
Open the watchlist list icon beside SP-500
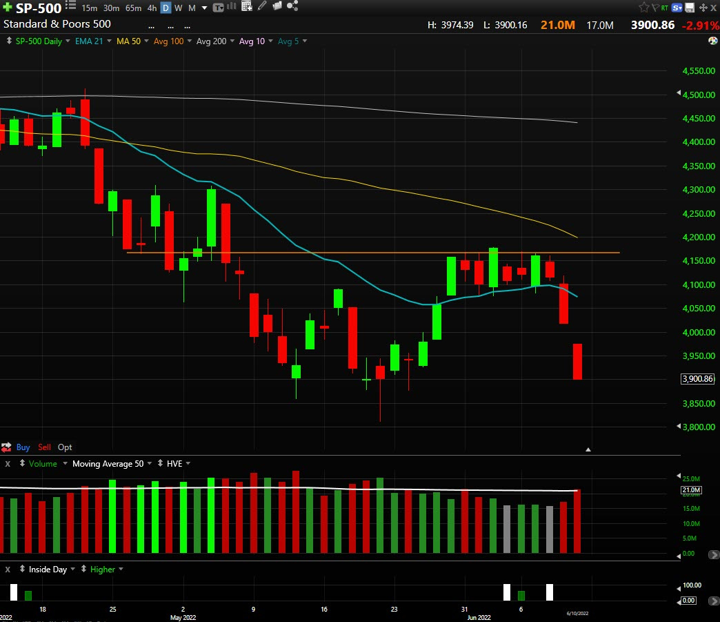pyautogui.click(x=70, y=5)
